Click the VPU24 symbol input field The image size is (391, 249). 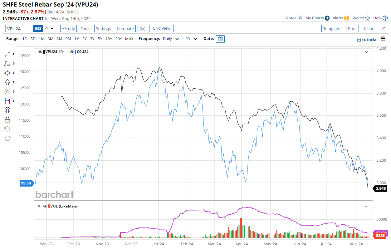(19, 28)
